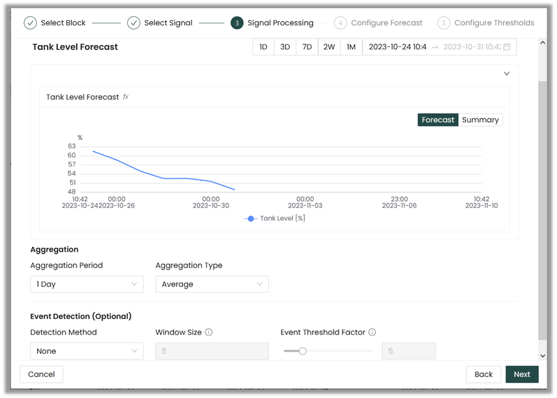The image size is (557, 398).
Task: Open the Detection Method dropdown
Action: pyautogui.click(x=87, y=351)
